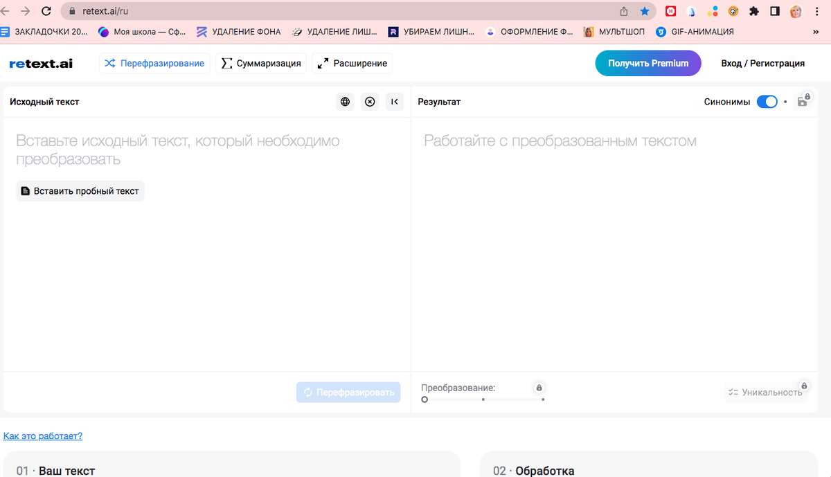Open the GIF-АНИМАЦИЯ bookmark
This screenshot has height=477, width=831.
tap(695, 32)
